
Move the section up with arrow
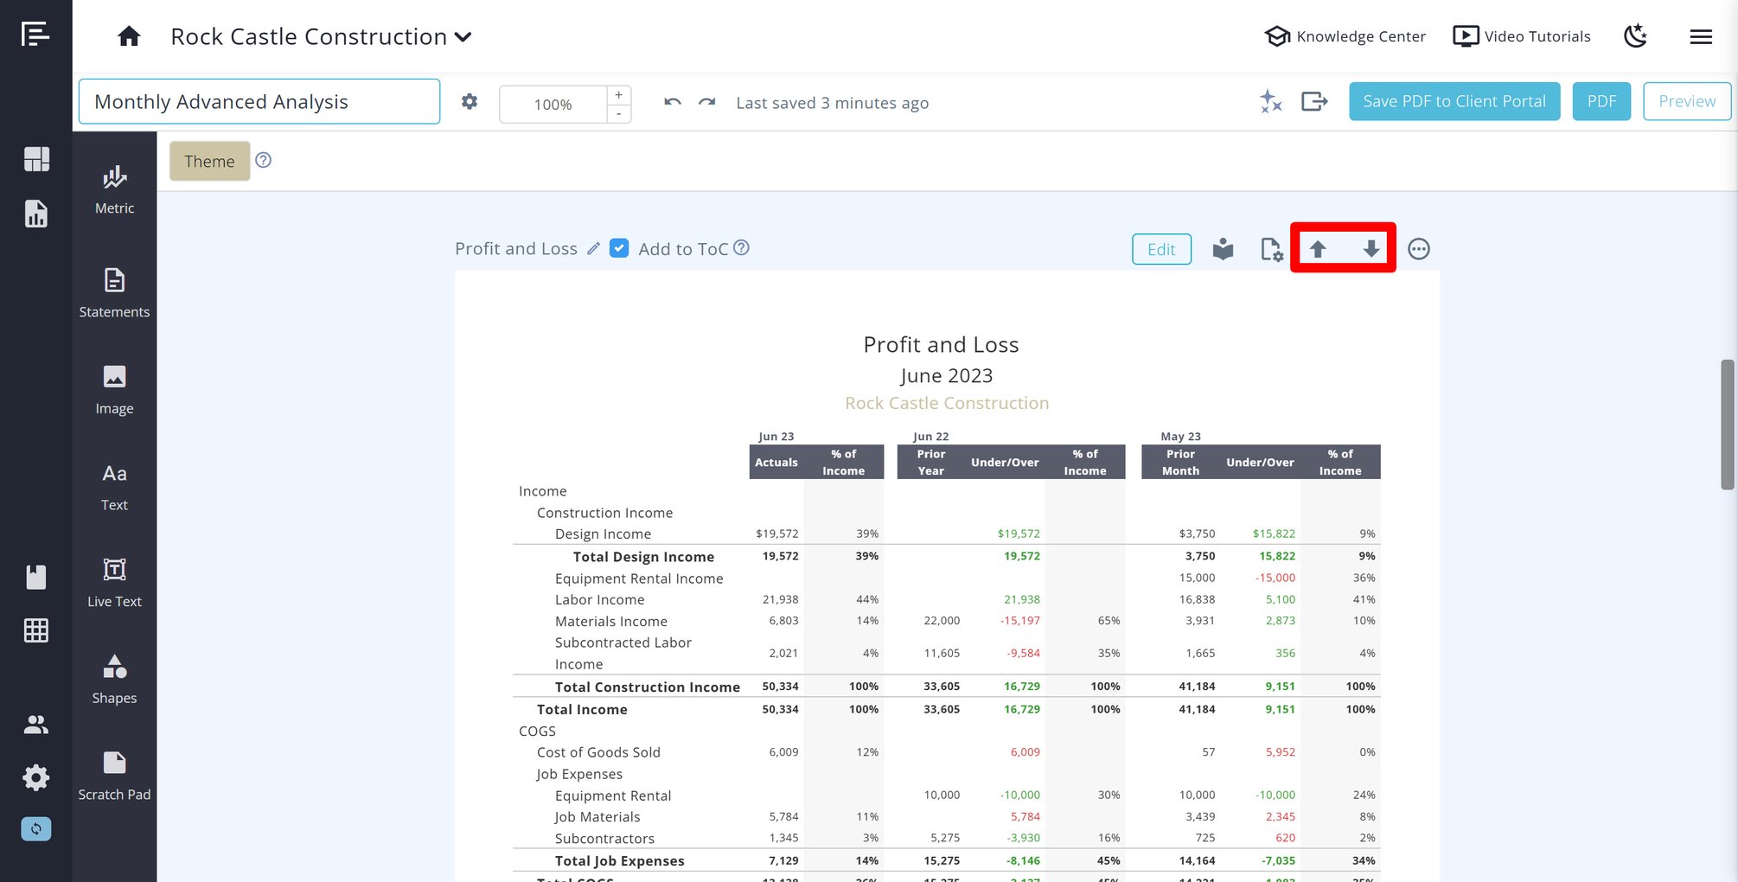pos(1318,249)
